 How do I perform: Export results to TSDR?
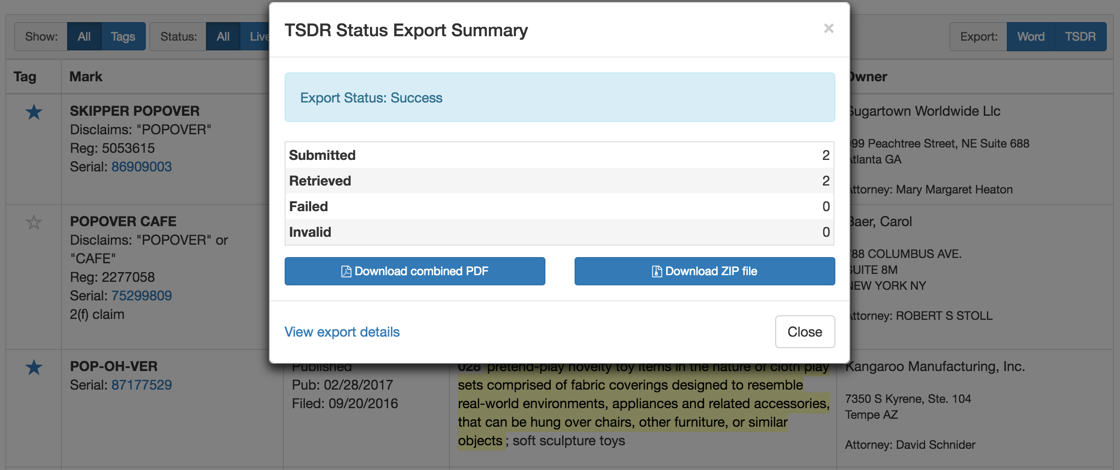click(1080, 37)
